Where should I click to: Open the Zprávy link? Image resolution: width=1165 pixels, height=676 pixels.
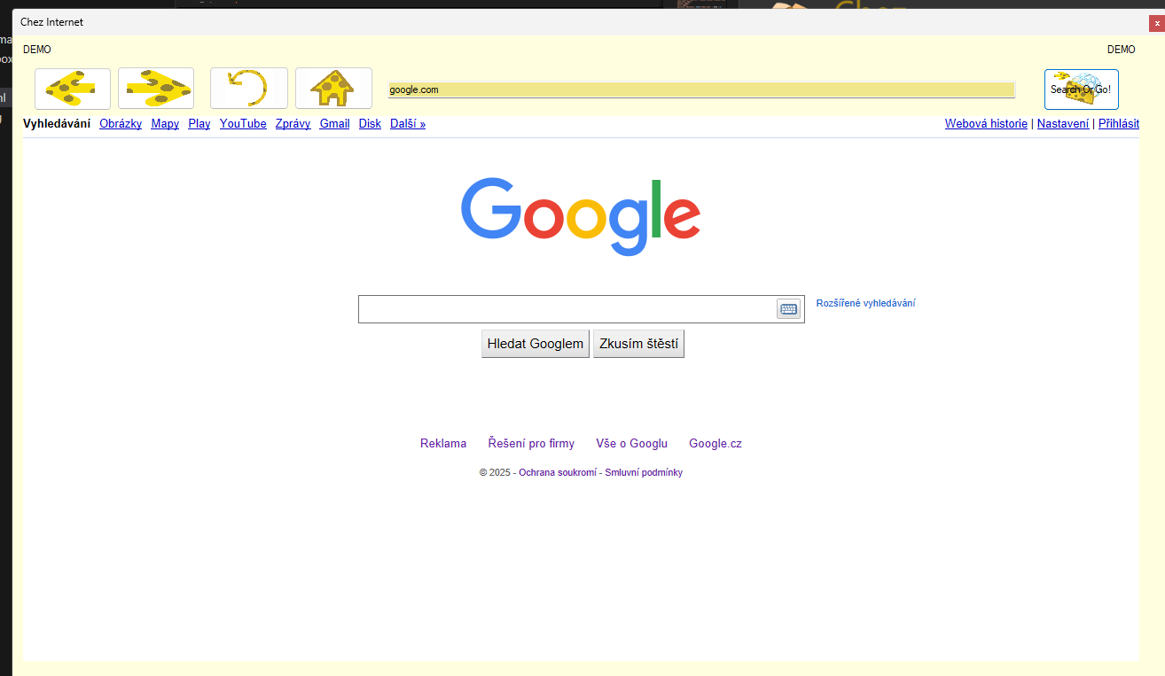[x=293, y=124]
